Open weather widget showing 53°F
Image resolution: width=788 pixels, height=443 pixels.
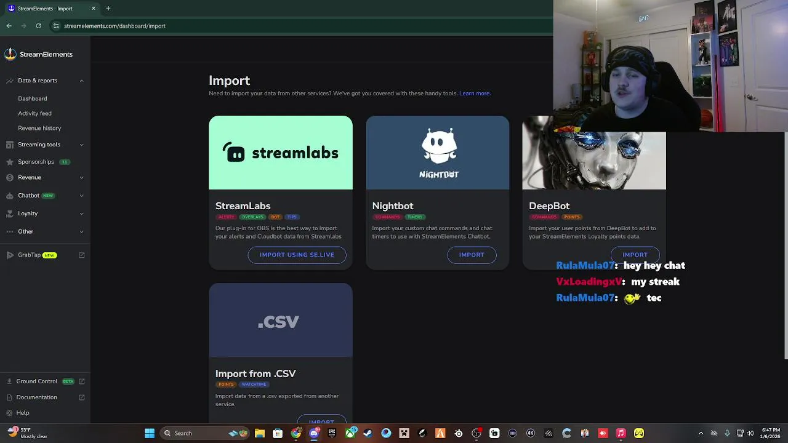28,433
